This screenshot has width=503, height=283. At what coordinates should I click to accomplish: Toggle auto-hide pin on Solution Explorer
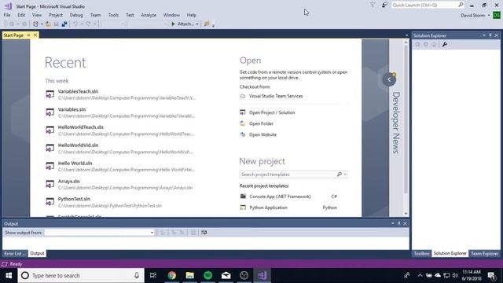[490, 35]
